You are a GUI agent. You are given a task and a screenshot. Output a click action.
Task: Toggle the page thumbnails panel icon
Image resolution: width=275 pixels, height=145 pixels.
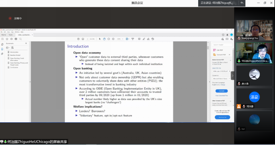(x=2, y=44)
